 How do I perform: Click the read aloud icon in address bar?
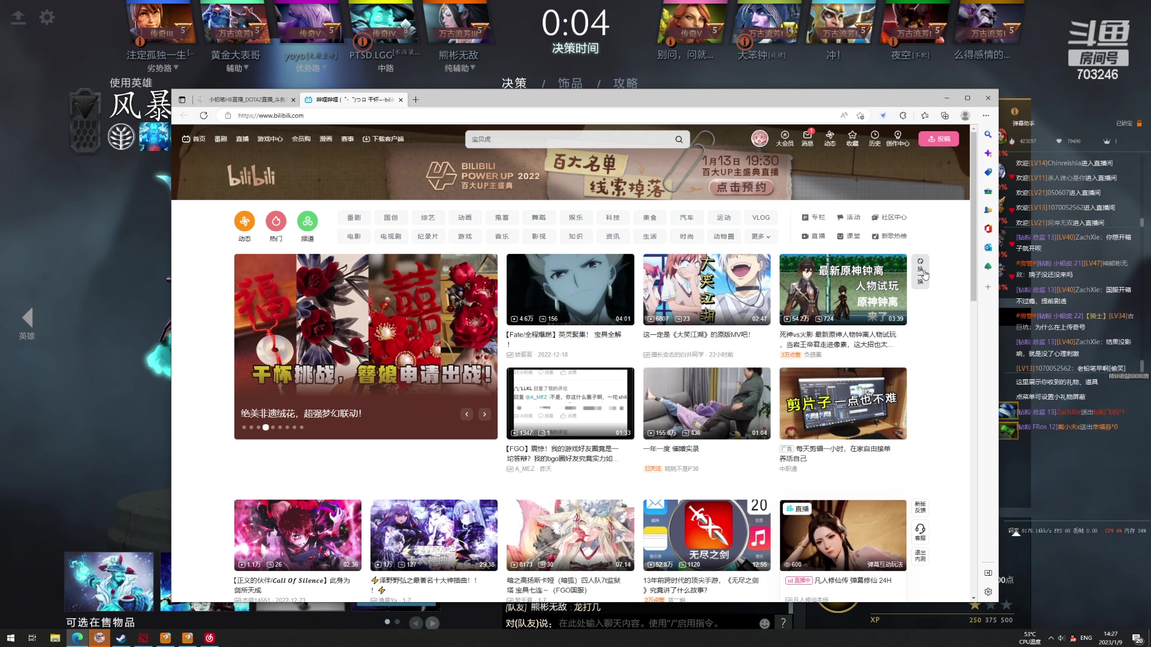tap(843, 116)
